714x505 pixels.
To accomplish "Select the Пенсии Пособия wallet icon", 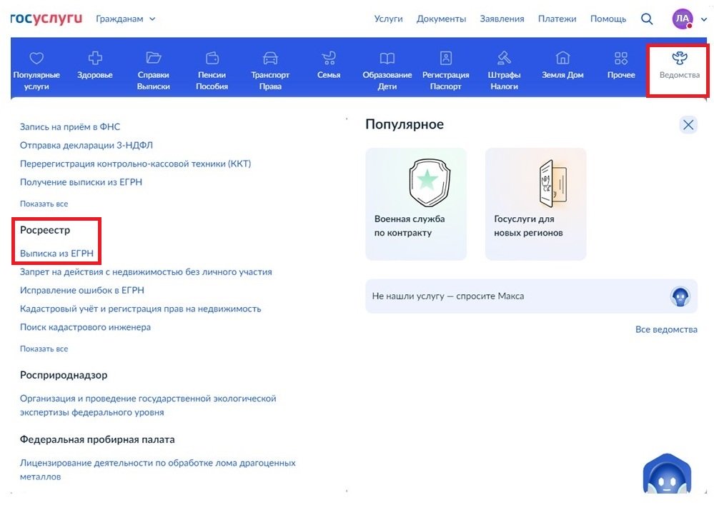I will [212, 59].
